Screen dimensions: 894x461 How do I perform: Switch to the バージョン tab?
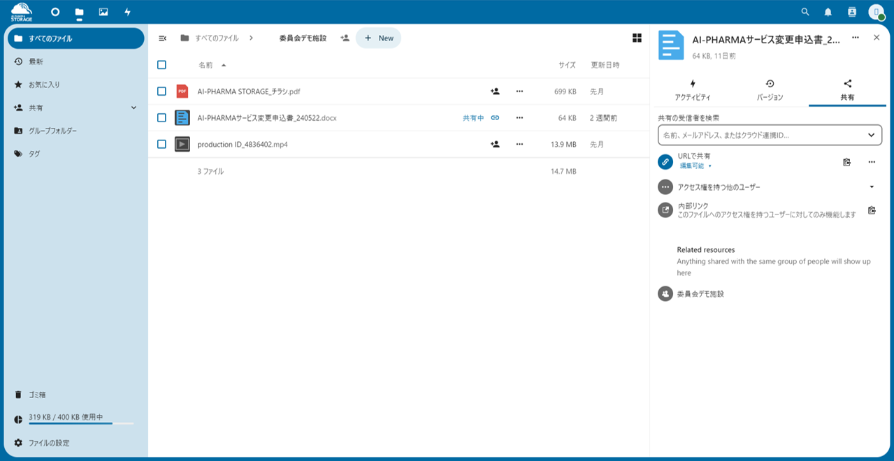pos(770,90)
